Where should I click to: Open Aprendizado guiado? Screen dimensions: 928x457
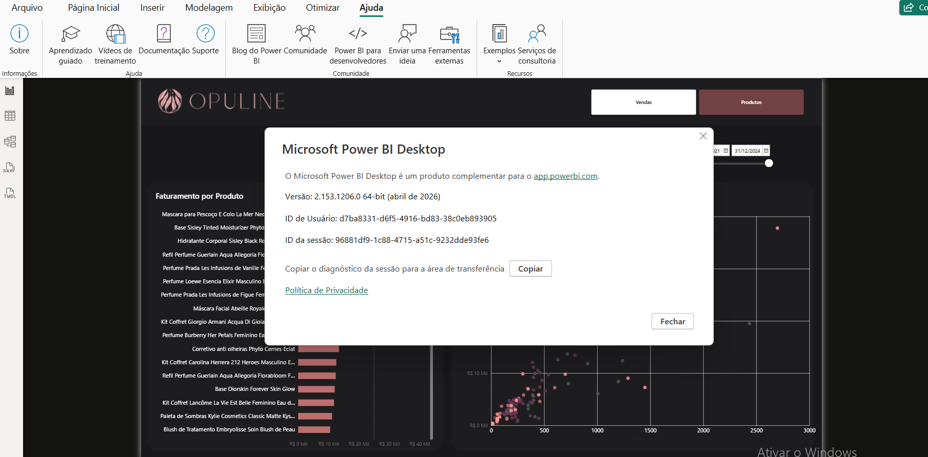pyautogui.click(x=70, y=45)
